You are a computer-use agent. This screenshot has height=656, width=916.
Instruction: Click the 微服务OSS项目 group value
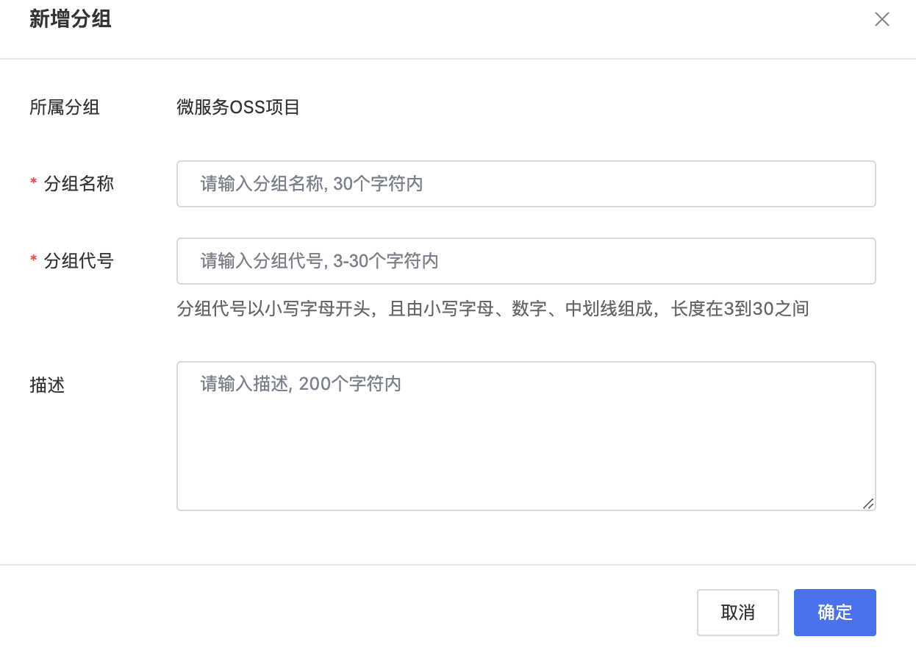click(x=238, y=108)
